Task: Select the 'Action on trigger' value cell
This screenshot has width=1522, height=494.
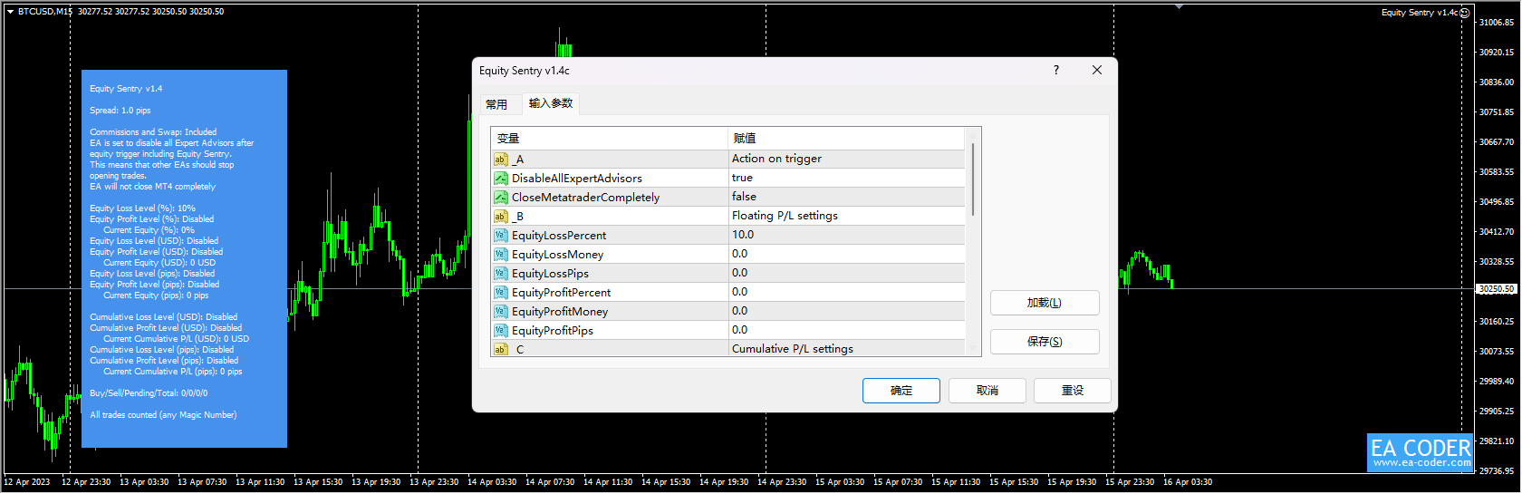Action: [x=847, y=159]
